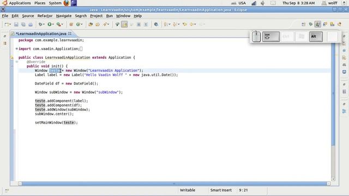Click the Back navigation arrow icon
The width and height of the screenshot is (349, 196).
(x=191, y=24)
